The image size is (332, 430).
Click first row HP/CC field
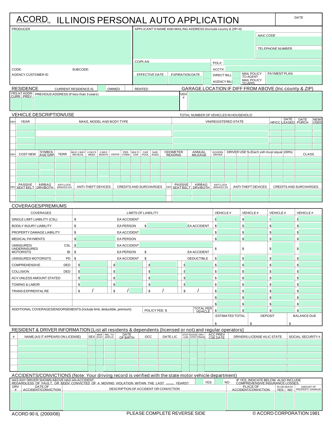pos(275,127)
